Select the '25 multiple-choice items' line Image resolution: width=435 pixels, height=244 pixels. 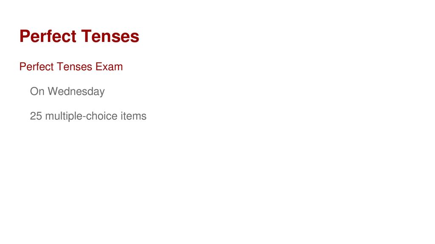tap(88, 116)
